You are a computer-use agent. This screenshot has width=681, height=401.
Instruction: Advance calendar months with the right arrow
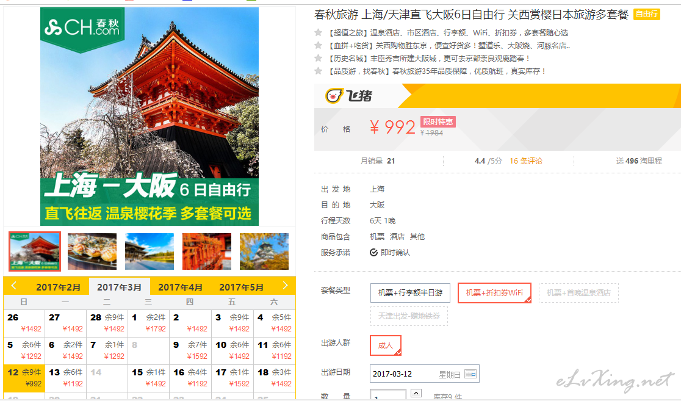pos(285,286)
